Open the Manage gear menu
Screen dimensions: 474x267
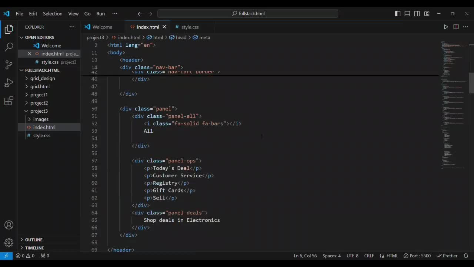[x=9, y=243]
